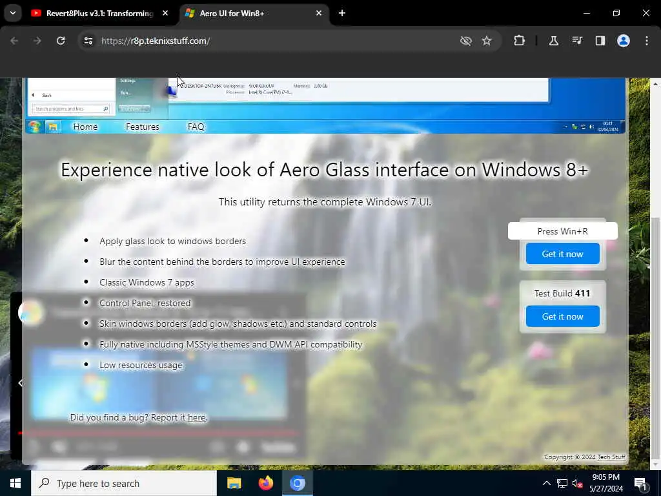This screenshot has height=496, width=661.
Task: Open the FAQ navigation item
Action: (196, 127)
